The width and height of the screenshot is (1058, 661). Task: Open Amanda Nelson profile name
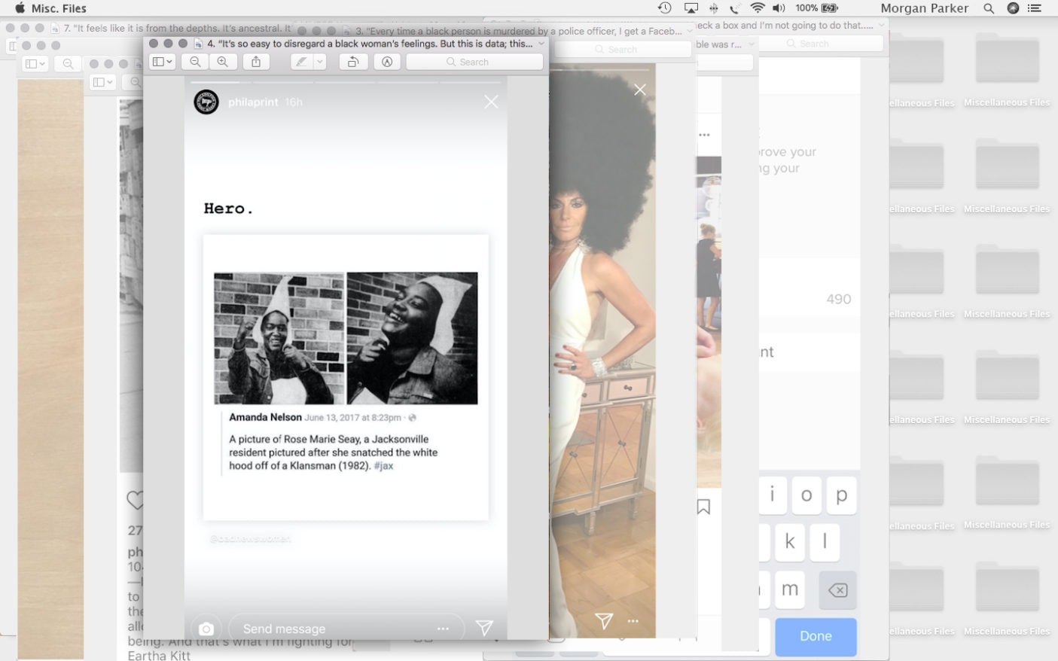pyautogui.click(x=265, y=417)
